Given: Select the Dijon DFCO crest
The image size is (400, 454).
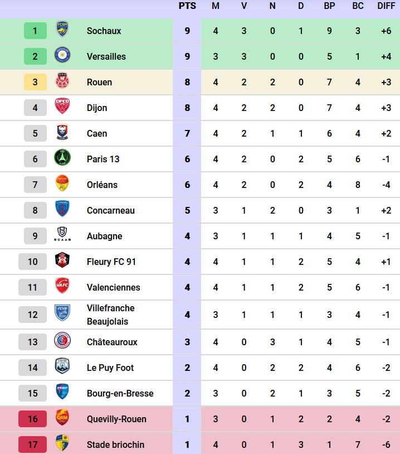Looking at the screenshot, I should click(x=62, y=108).
